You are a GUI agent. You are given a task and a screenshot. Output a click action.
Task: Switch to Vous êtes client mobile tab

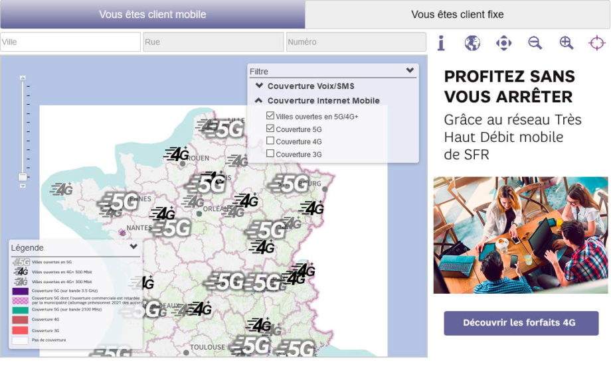pos(152,15)
